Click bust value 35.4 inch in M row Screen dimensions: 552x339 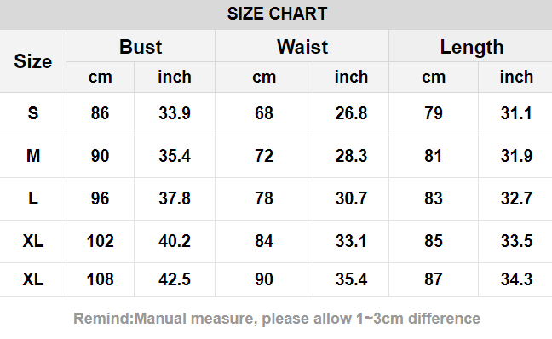point(175,156)
